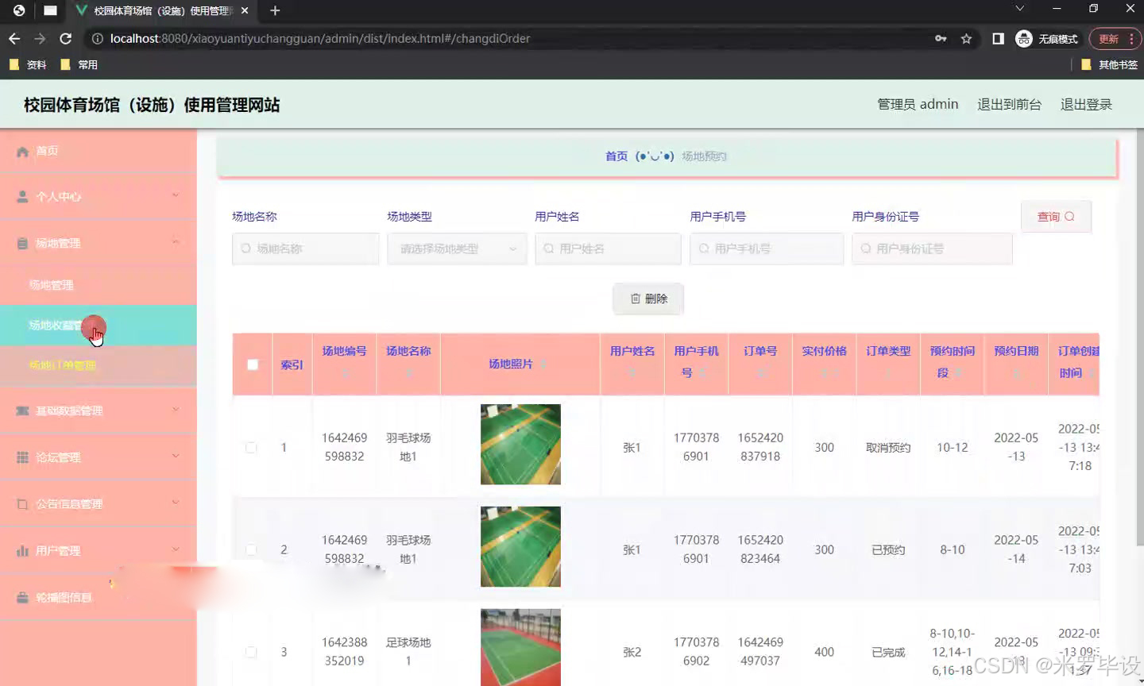Select the 基础数据管理 sidebar icon
This screenshot has height=686, width=1144.
[22, 410]
